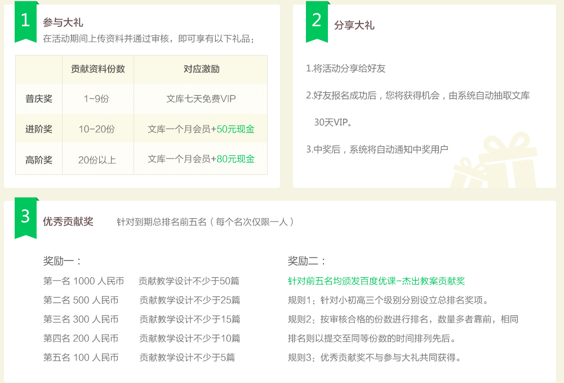Click the 第五名 100 人民币 entry
This screenshot has width=564, height=383.
[81, 357]
